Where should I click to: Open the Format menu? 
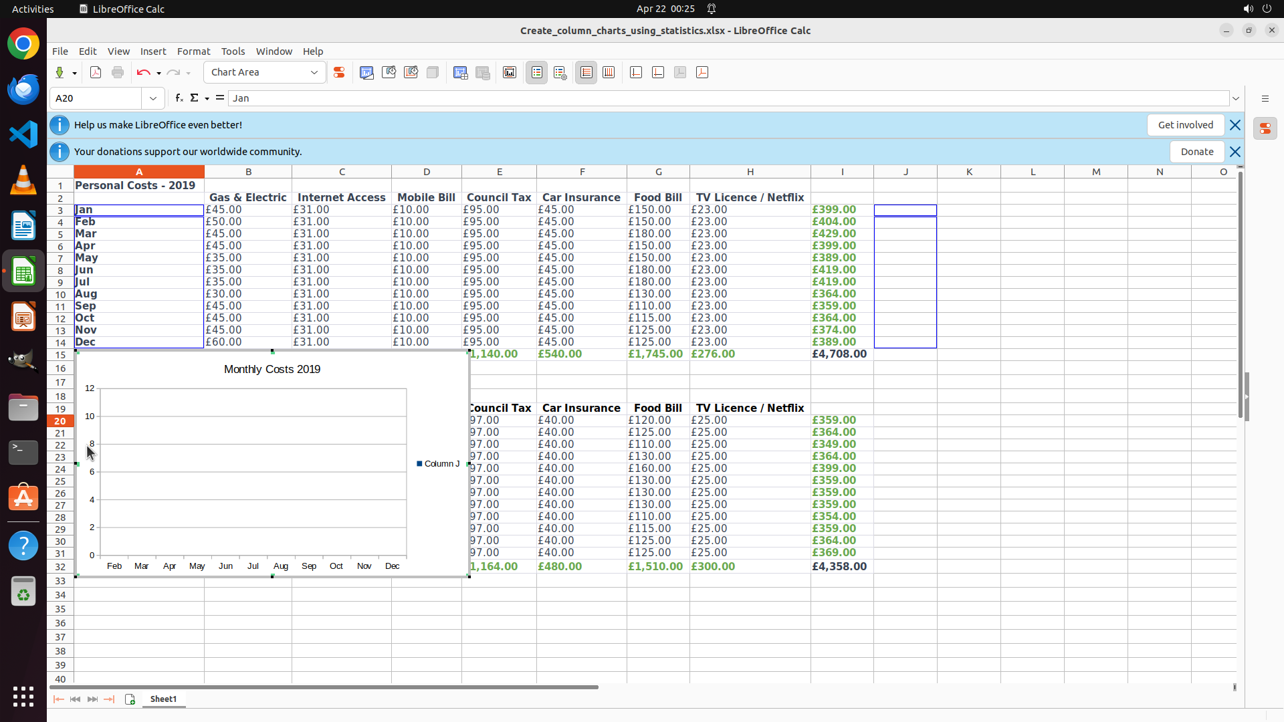193,51
